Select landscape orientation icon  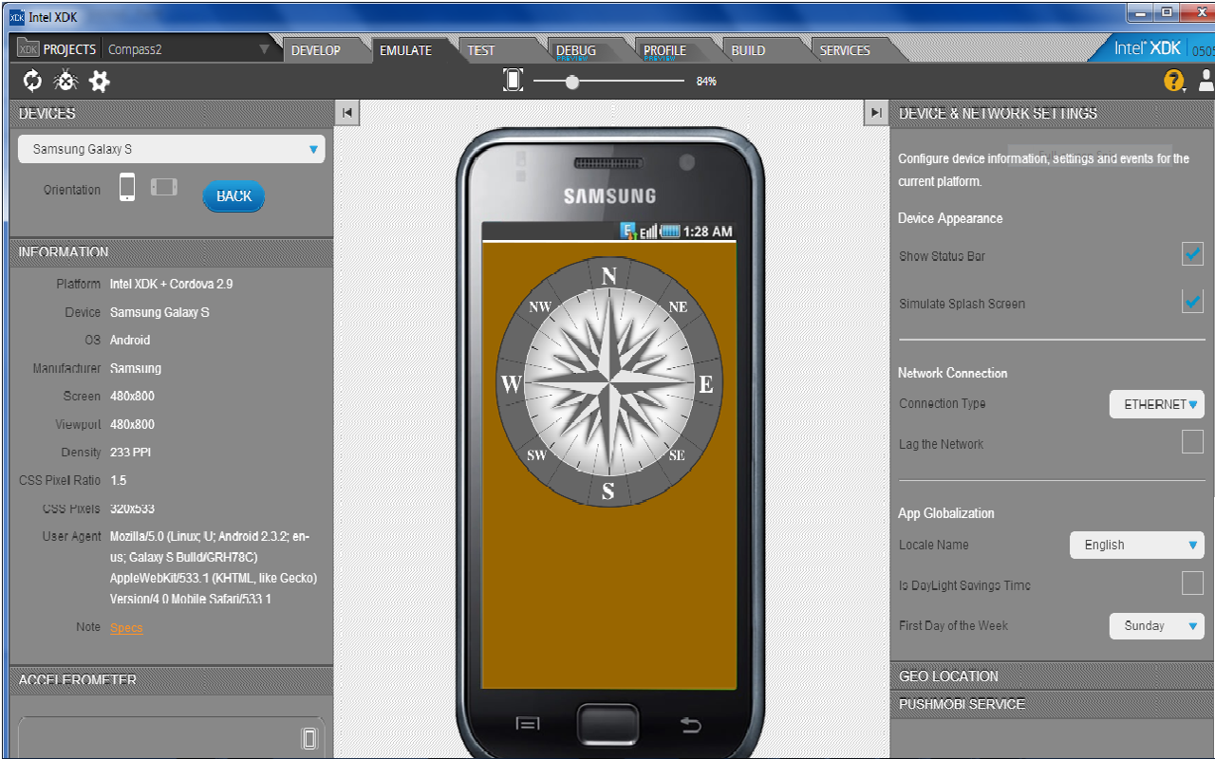click(163, 187)
